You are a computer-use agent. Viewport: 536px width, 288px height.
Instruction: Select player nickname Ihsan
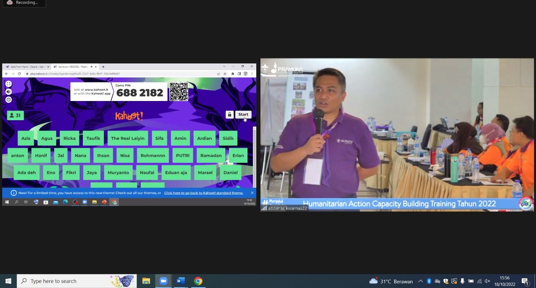click(x=103, y=155)
